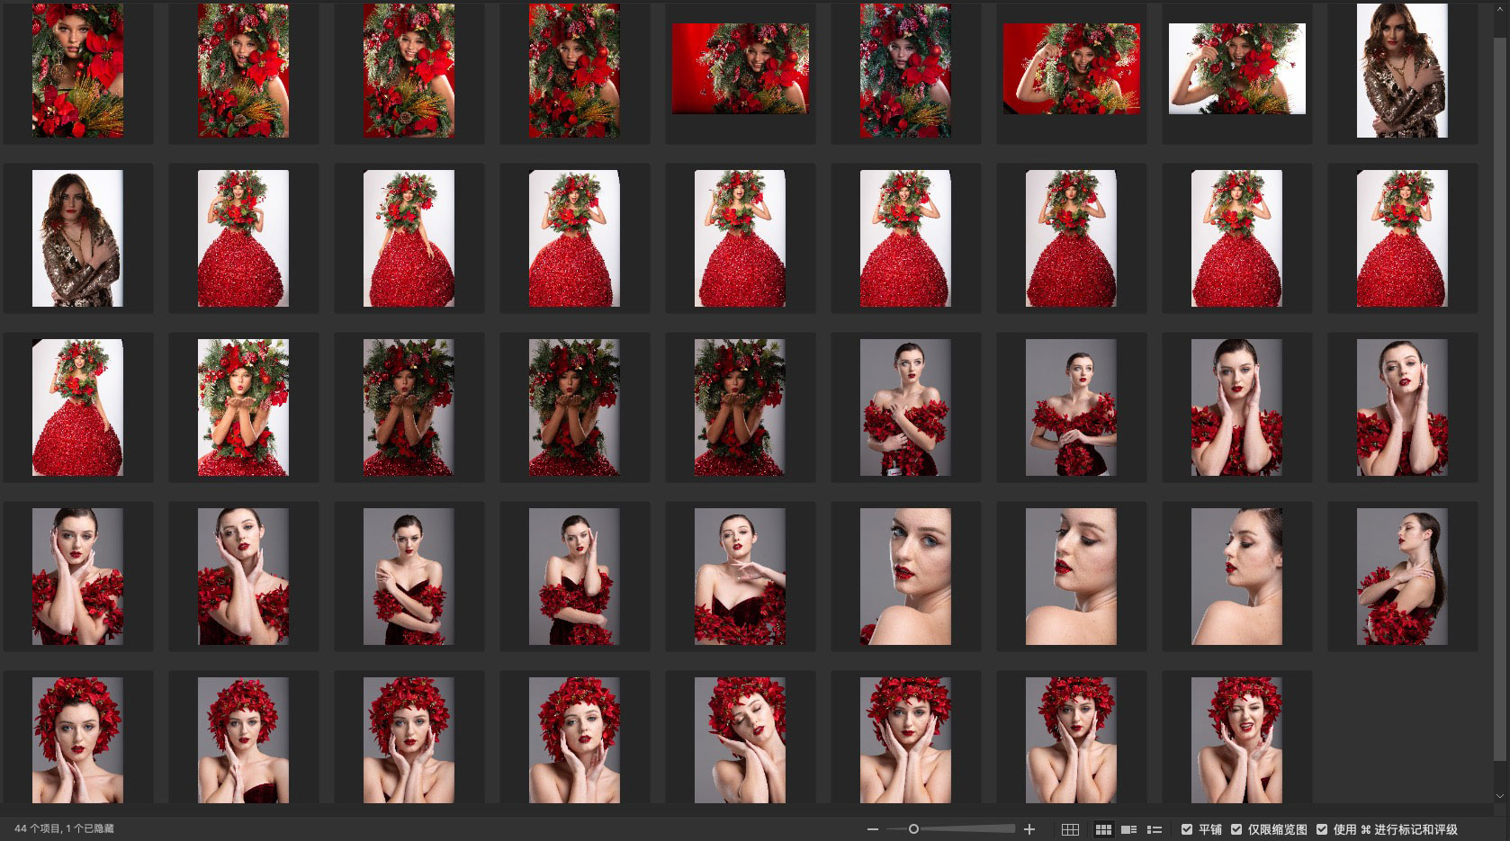Viewport: 1510px width, 841px height.
Task: Toggle the 仅限缩览图 checkbox
Action: (x=1236, y=829)
